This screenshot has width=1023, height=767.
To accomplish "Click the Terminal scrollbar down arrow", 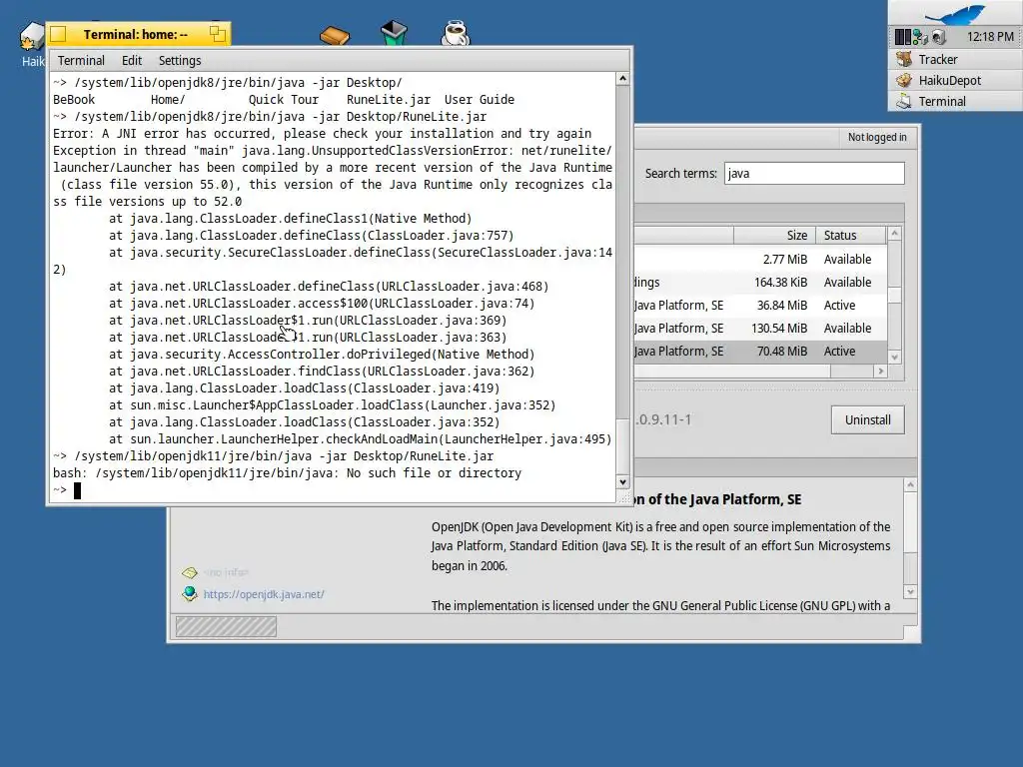I will tap(622, 482).
